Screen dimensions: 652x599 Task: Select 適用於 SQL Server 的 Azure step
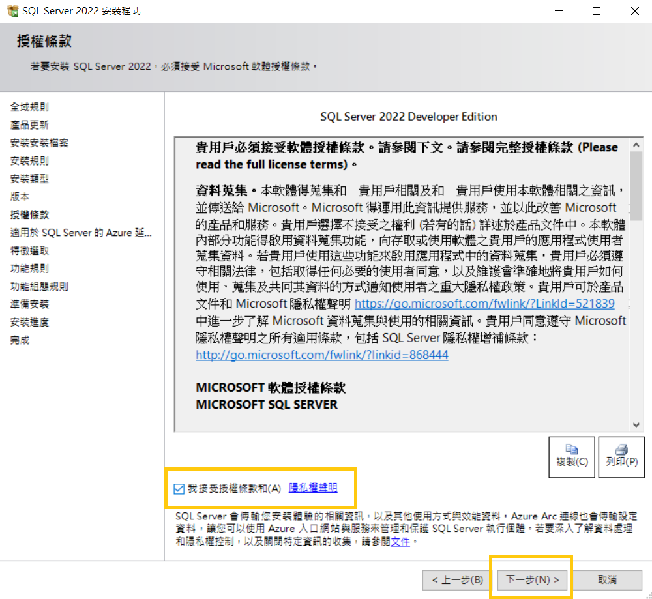pos(81,233)
